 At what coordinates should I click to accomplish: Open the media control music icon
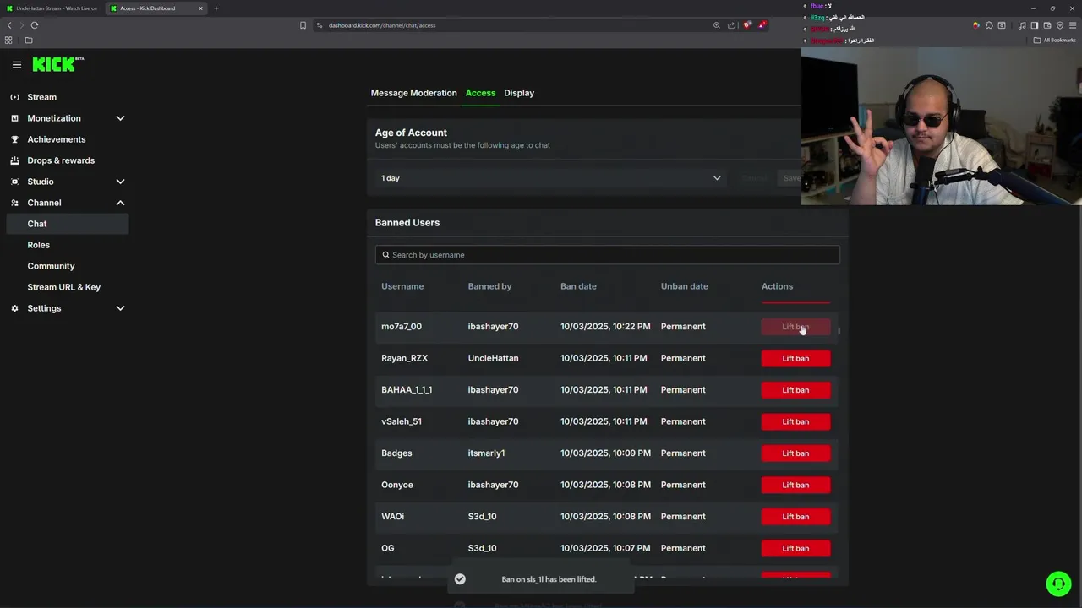click(1022, 25)
